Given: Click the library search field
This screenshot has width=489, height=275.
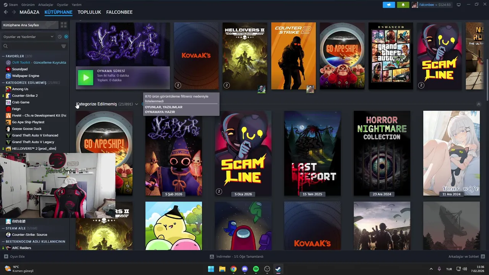Looking at the screenshot, I should click(x=34, y=46).
